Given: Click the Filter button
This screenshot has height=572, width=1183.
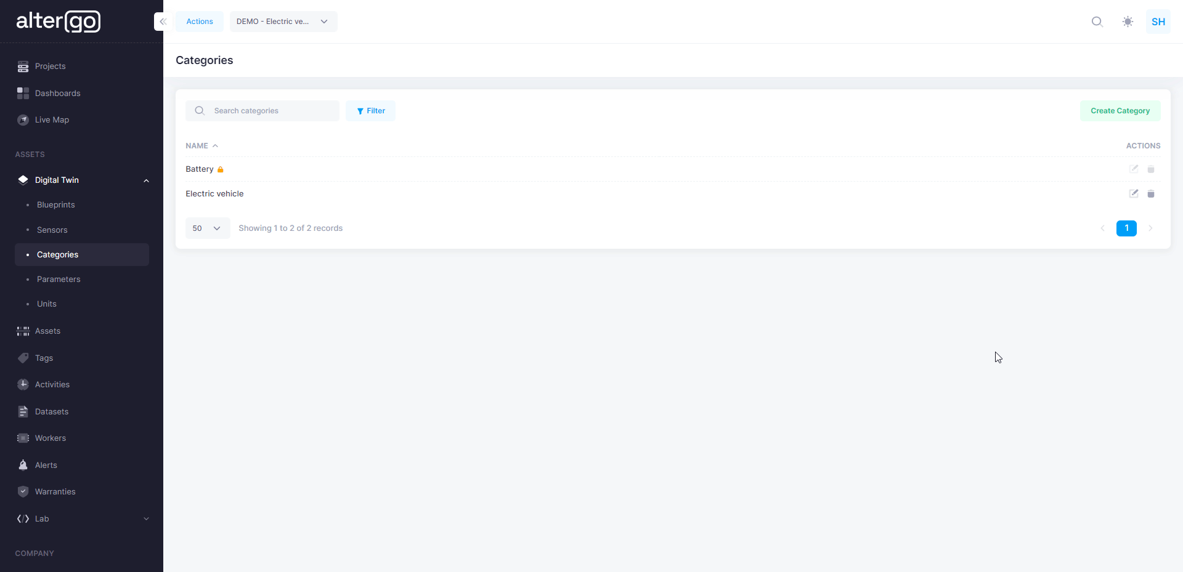Looking at the screenshot, I should [x=370, y=111].
